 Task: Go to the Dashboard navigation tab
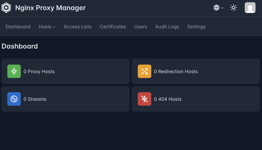18,27
